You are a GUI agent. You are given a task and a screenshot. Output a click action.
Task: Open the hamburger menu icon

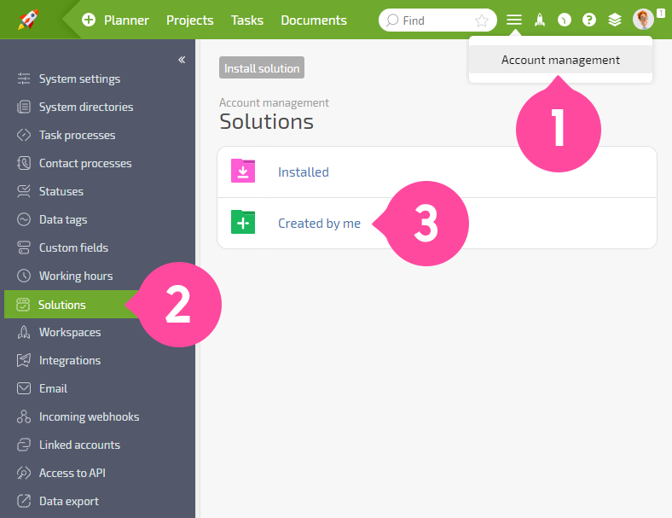tap(514, 20)
